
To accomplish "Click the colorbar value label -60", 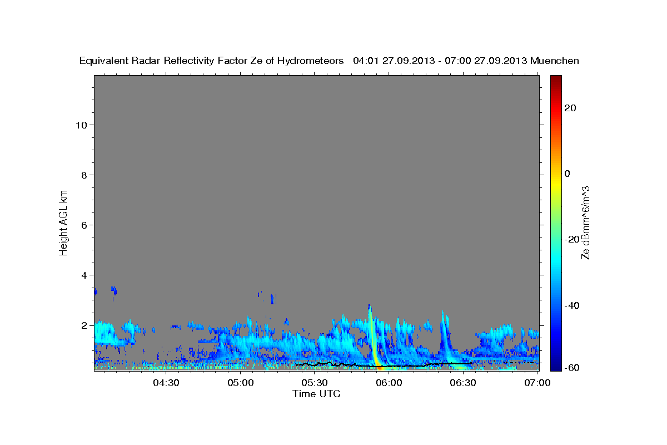I will click(x=572, y=368).
